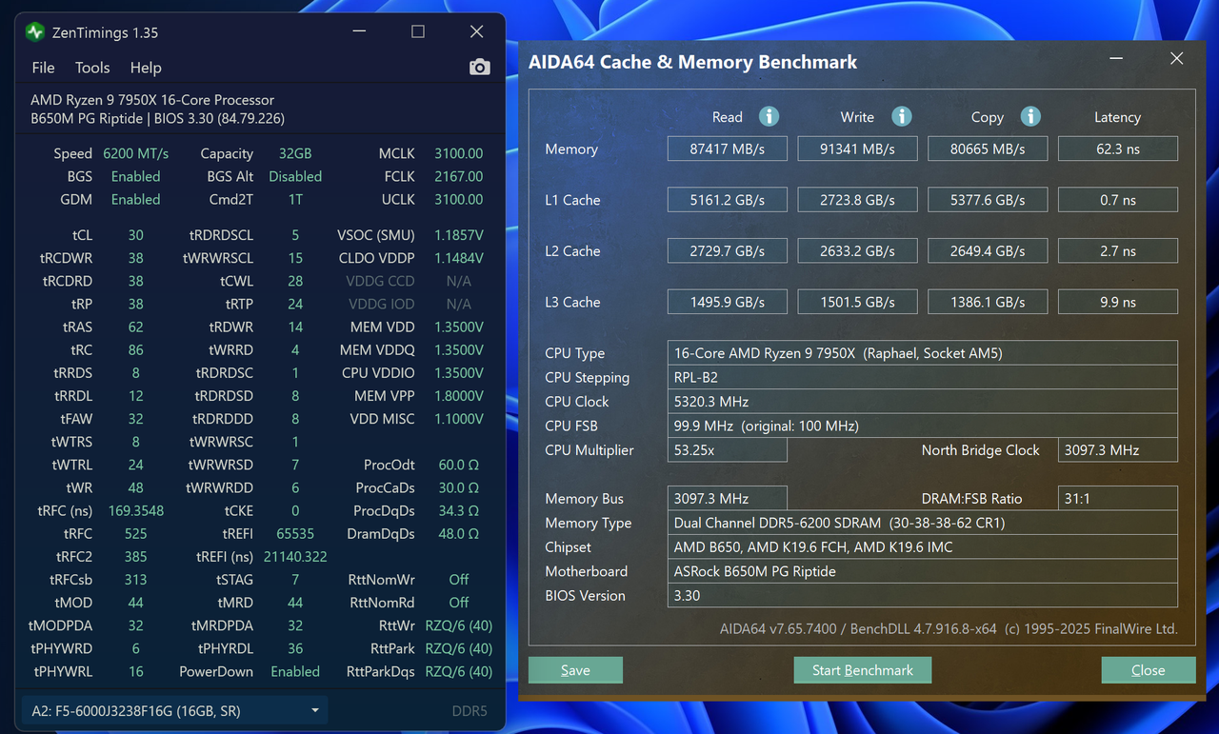Close the AIDA64 window via title X
This screenshot has height=734, width=1219.
point(1177,59)
